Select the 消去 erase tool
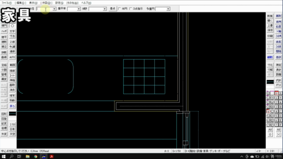This screenshot has height=159, width=283. [12, 90]
